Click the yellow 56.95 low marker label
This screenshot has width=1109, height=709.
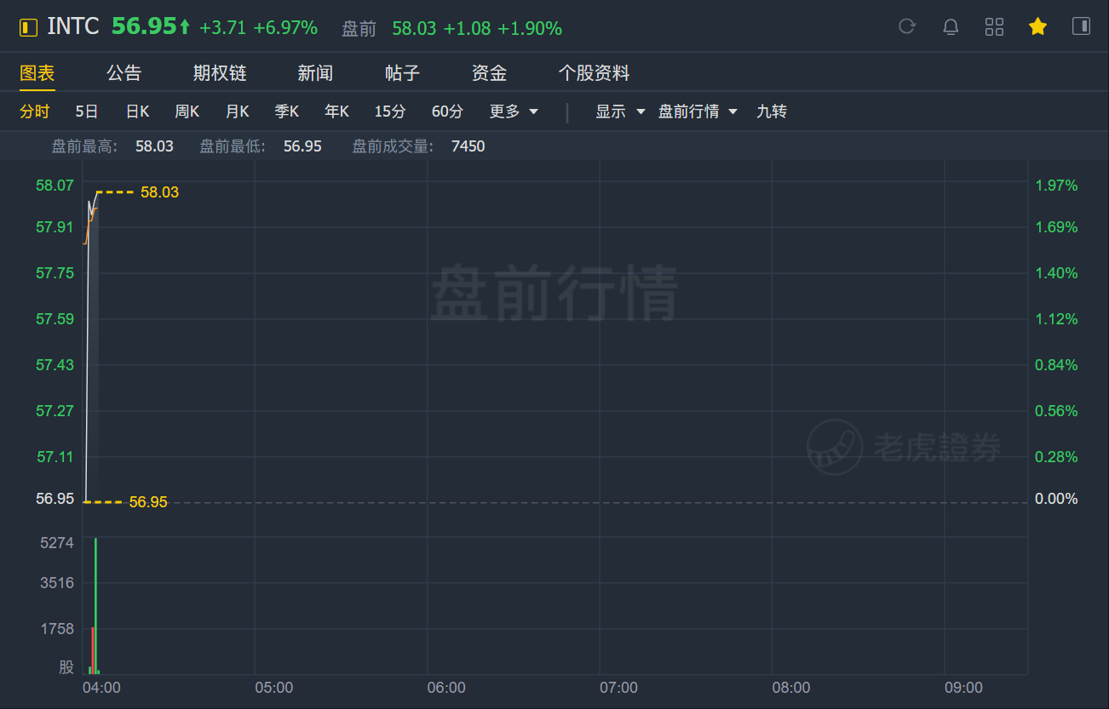[x=148, y=502]
